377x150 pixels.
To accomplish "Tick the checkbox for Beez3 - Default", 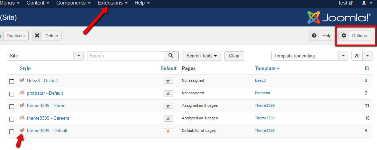I will point(12,81).
